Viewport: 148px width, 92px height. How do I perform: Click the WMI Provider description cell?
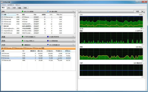click(x=27, y=33)
